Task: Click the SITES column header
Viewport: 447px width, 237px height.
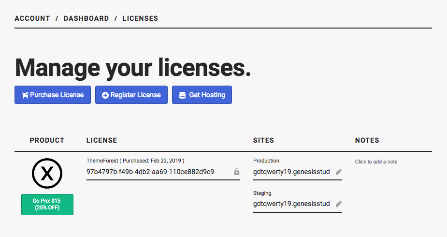Action: (263, 140)
